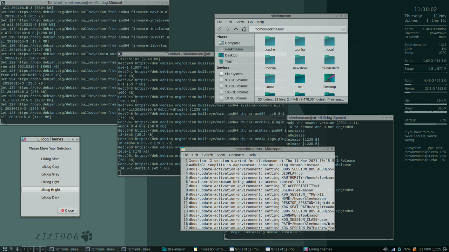Click the Home icon in file manager toolbar
449x252 pixels.
coord(244,29)
